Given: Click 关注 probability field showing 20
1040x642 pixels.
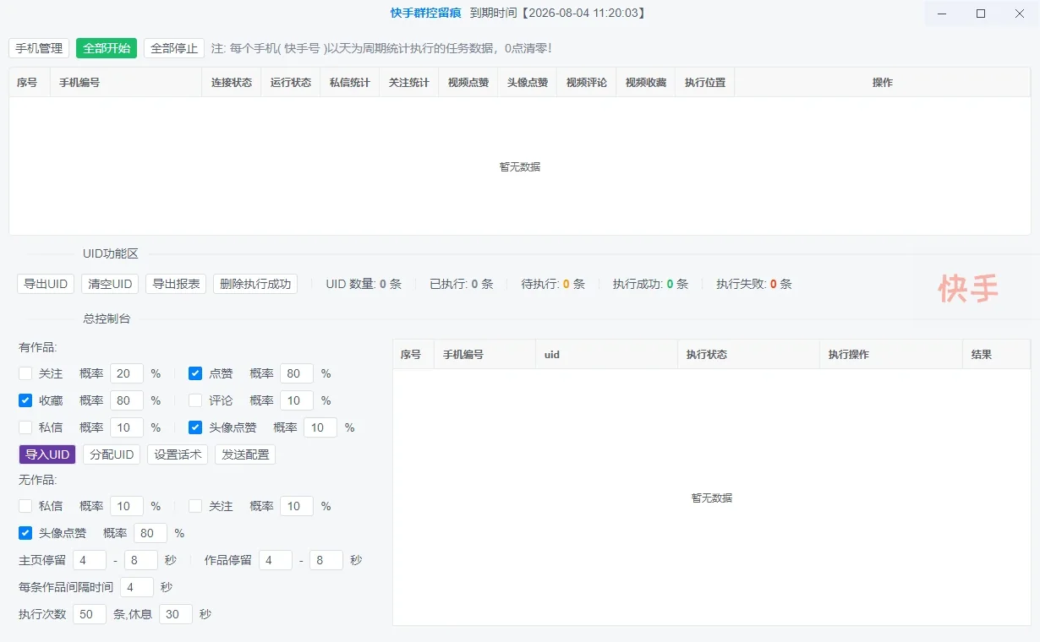Looking at the screenshot, I should (127, 373).
